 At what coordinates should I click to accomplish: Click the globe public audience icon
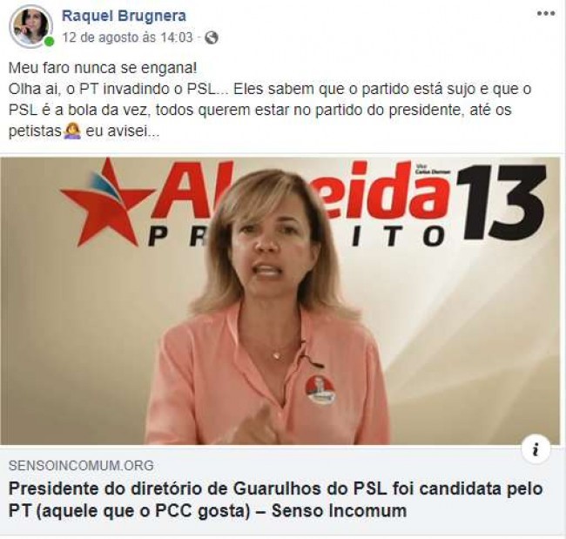click(x=212, y=37)
